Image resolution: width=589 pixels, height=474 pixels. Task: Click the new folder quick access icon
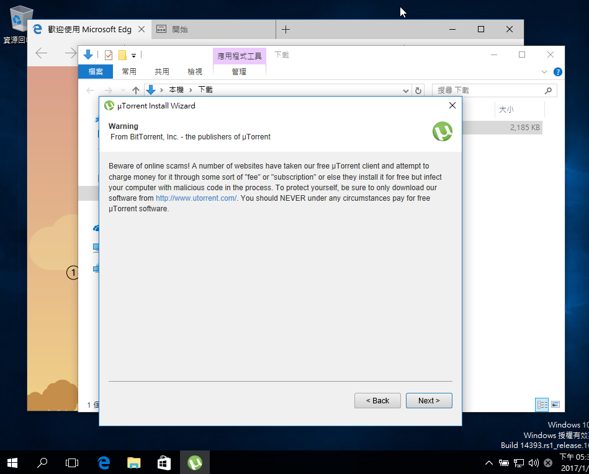click(x=122, y=55)
